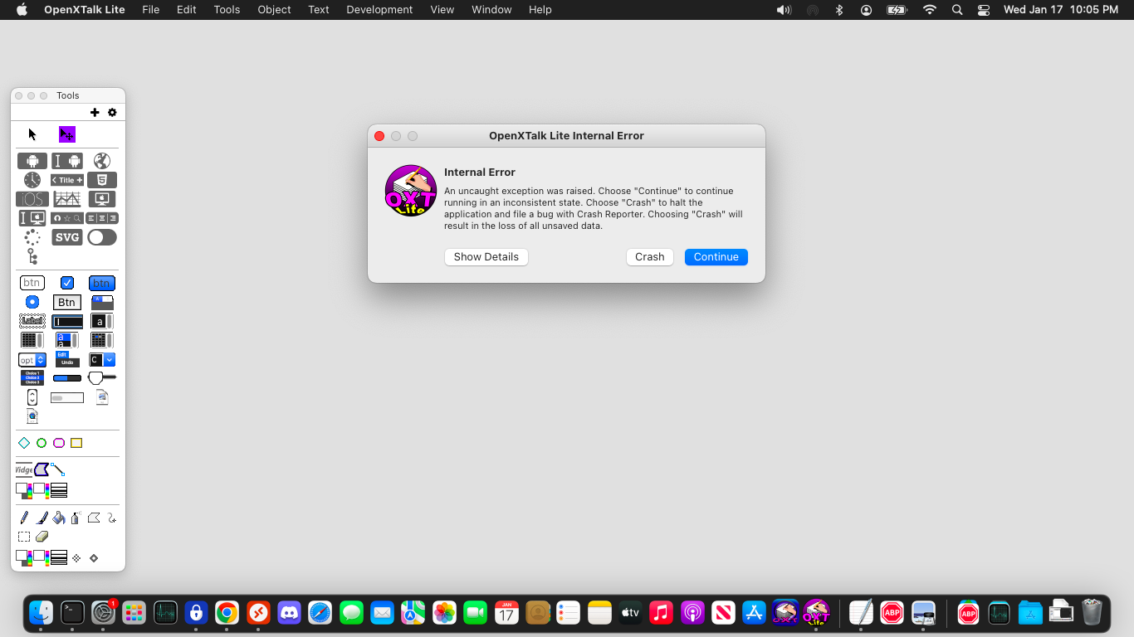The height and width of the screenshot is (637, 1134).
Task: Pick the SVG icon widget
Action: coord(67,237)
